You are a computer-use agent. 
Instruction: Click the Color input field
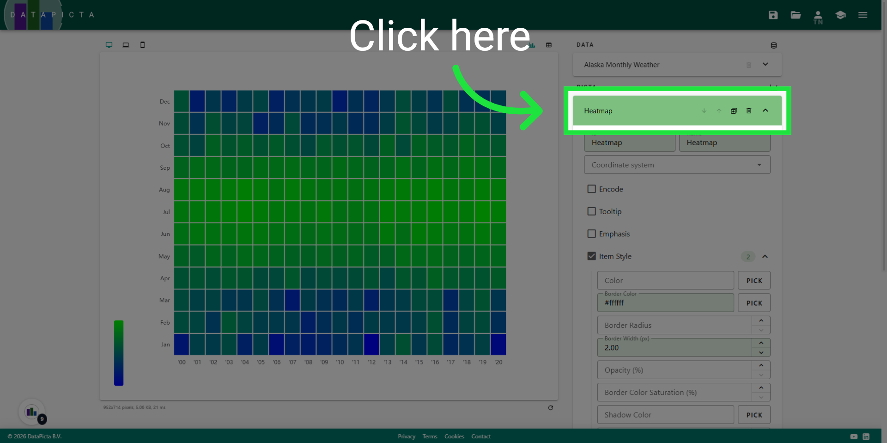pos(665,280)
